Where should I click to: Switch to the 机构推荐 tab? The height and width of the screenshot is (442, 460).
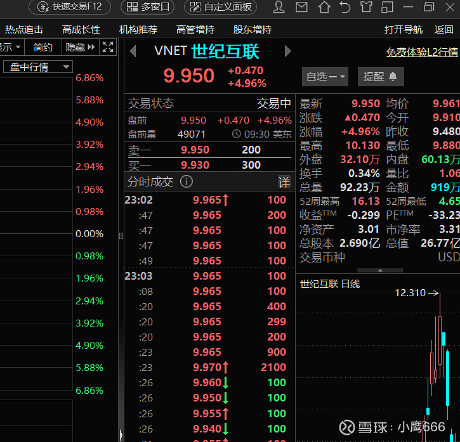138,29
